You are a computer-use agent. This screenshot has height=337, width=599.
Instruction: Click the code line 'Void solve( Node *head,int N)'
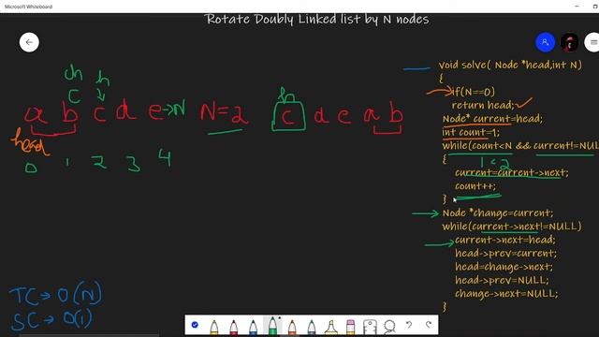510,65
